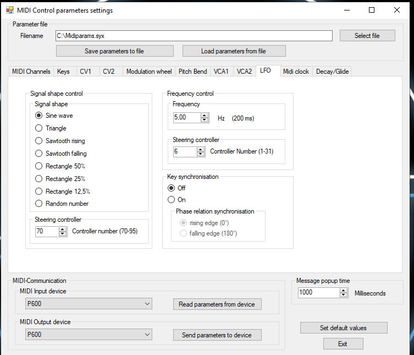
Task: Increase the LFO frequency with the up arrow
Action: (x=205, y=116)
